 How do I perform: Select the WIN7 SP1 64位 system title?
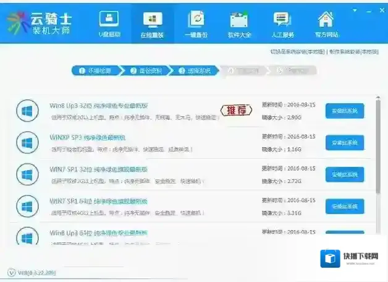[x=98, y=201]
